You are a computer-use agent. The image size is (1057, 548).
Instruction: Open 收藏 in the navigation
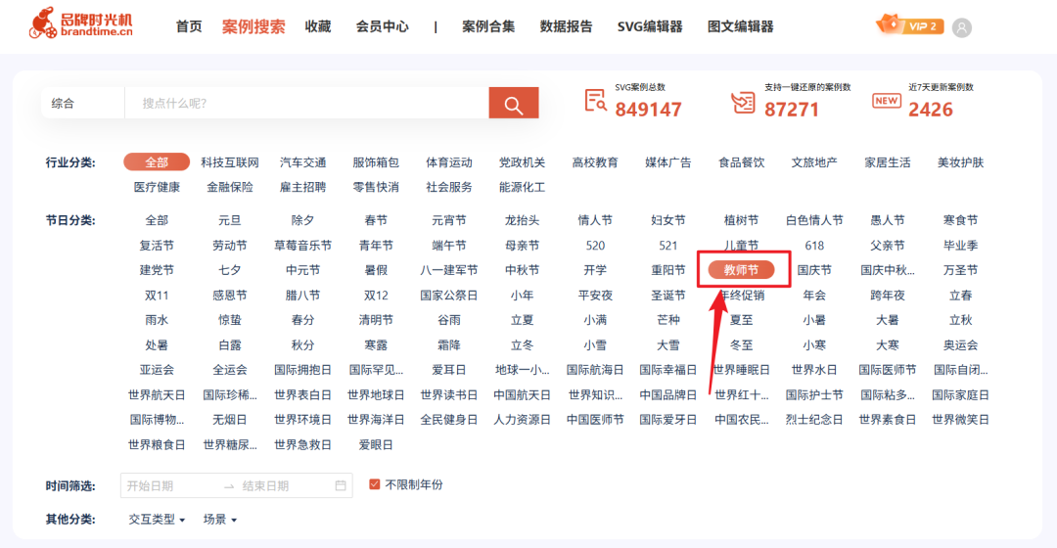(x=317, y=26)
